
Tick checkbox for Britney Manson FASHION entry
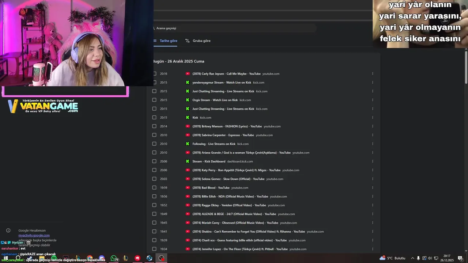pos(154,126)
